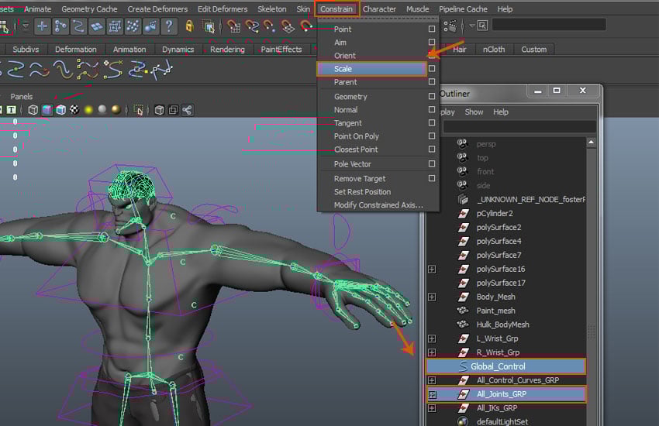Open the Point constraint options box

click(x=432, y=29)
